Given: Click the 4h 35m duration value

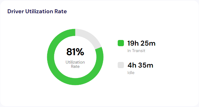Looking at the screenshot, I should 140,65.
